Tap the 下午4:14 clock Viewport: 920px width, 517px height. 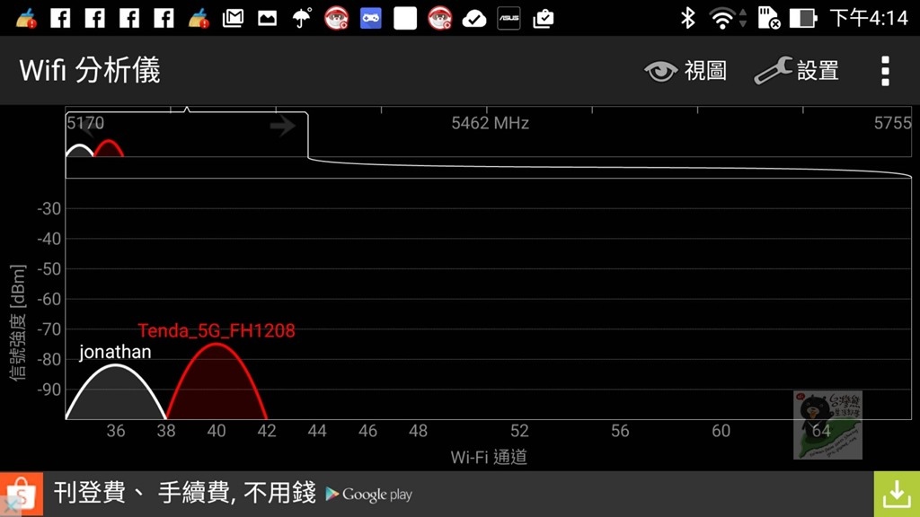coord(869,18)
